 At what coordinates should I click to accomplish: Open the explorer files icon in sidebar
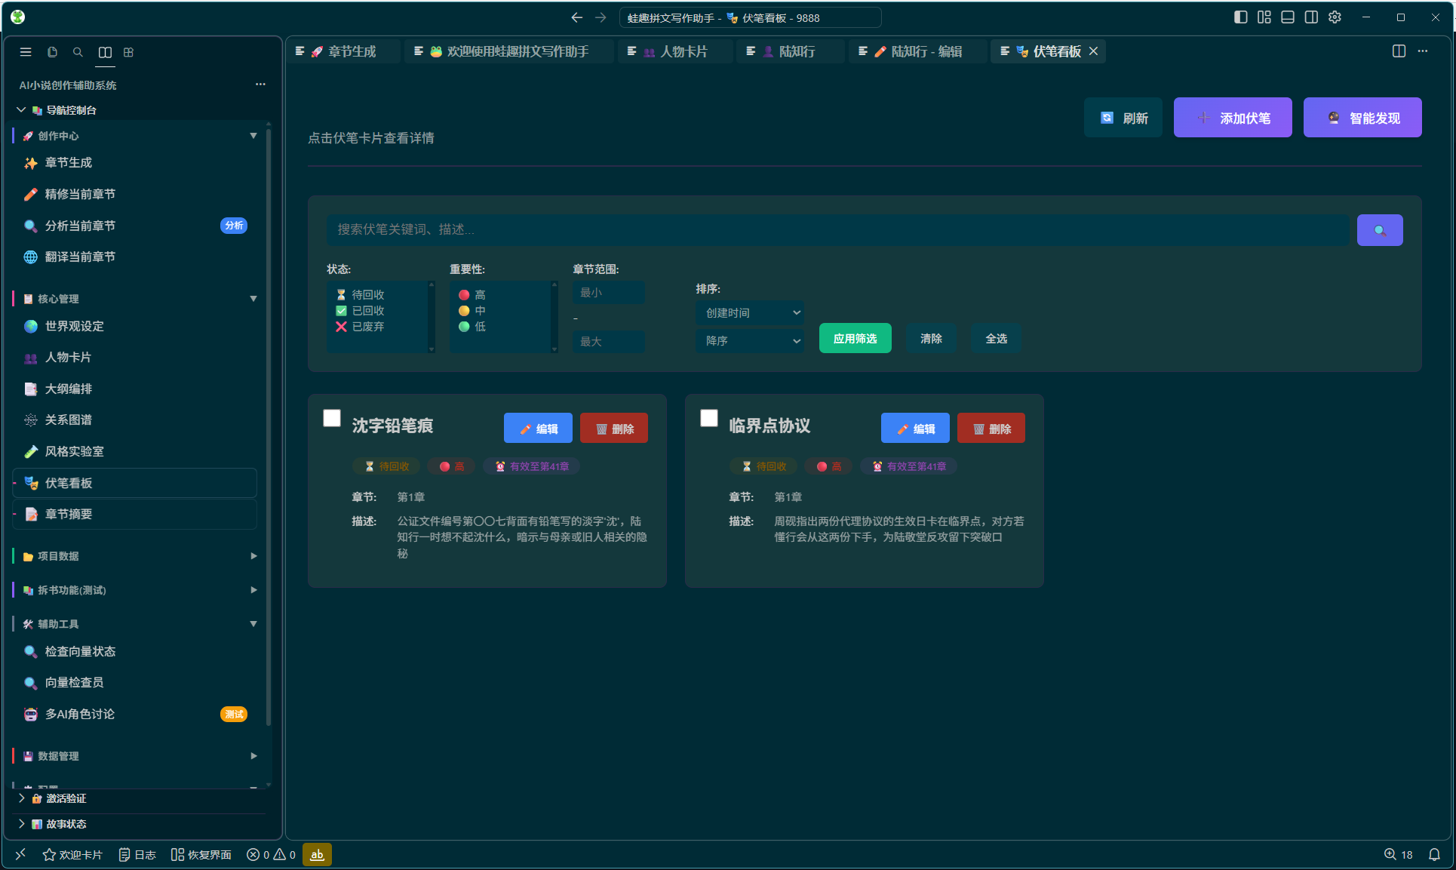click(x=52, y=52)
